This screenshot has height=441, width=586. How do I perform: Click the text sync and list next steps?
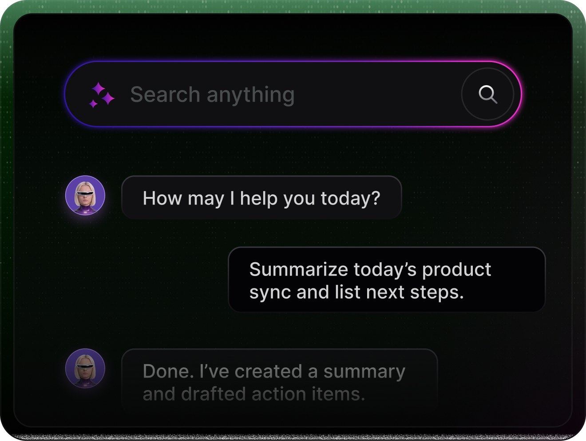pyautogui.click(x=356, y=293)
